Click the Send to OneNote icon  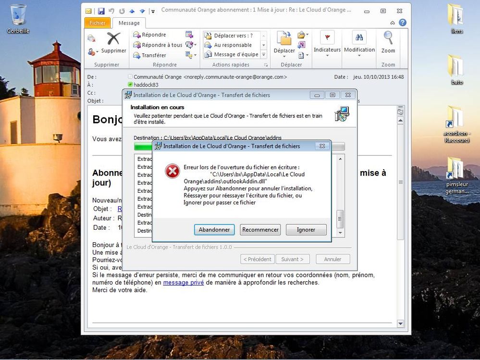click(x=302, y=45)
